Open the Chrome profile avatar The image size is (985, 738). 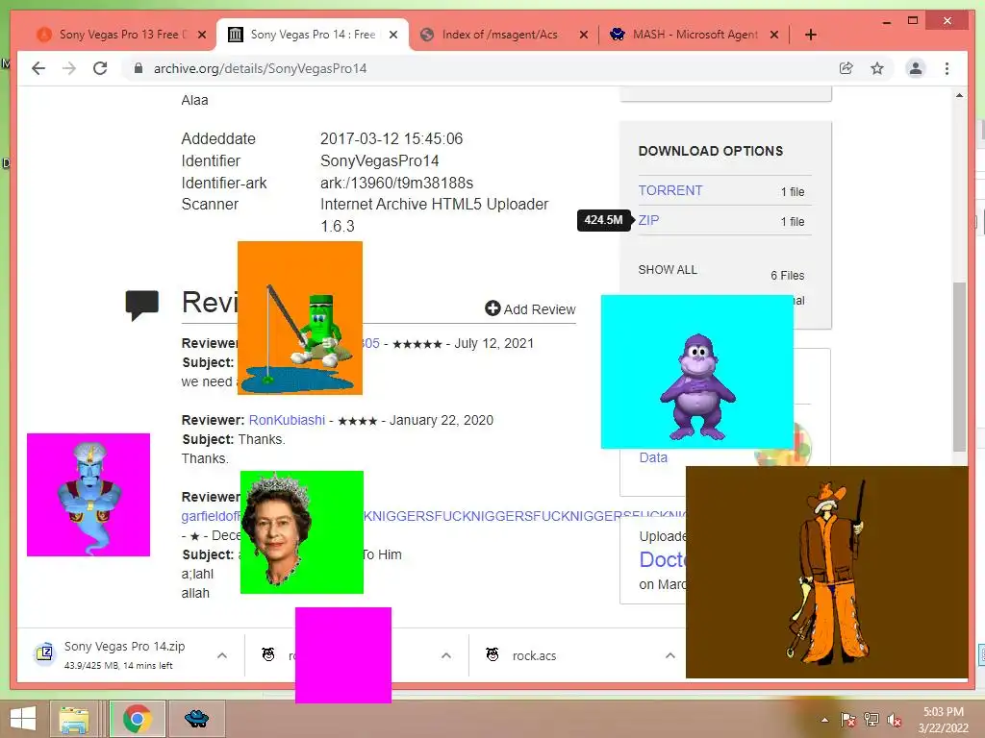coord(916,68)
